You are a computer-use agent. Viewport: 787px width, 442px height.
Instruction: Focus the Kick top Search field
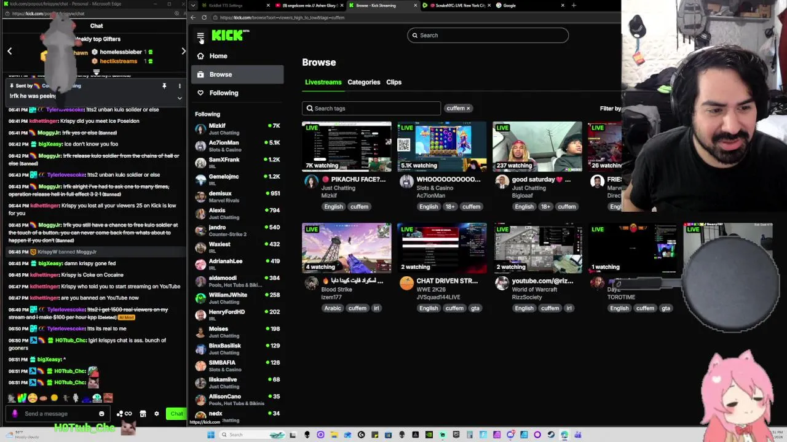pos(488,35)
